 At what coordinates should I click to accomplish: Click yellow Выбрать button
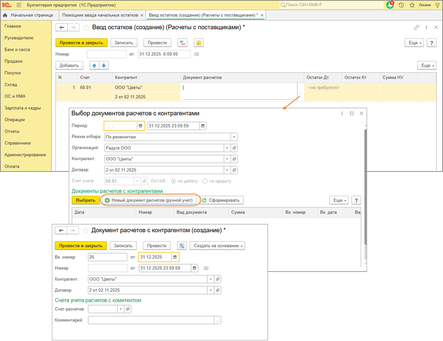[x=86, y=200]
